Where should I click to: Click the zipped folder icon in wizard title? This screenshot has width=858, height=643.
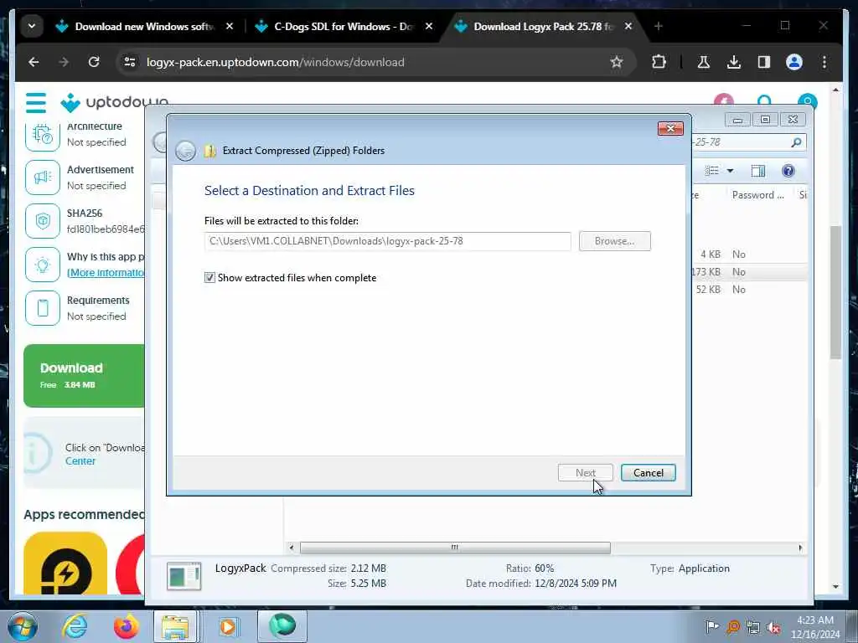click(210, 151)
